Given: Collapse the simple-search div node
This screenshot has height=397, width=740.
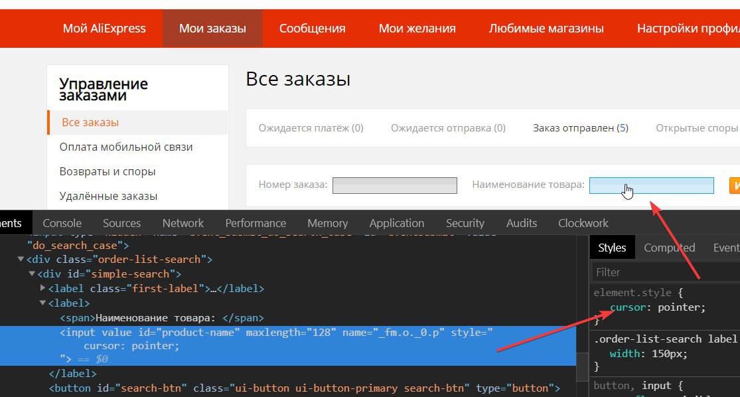Looking at the screenshot, I should point(32,274).
